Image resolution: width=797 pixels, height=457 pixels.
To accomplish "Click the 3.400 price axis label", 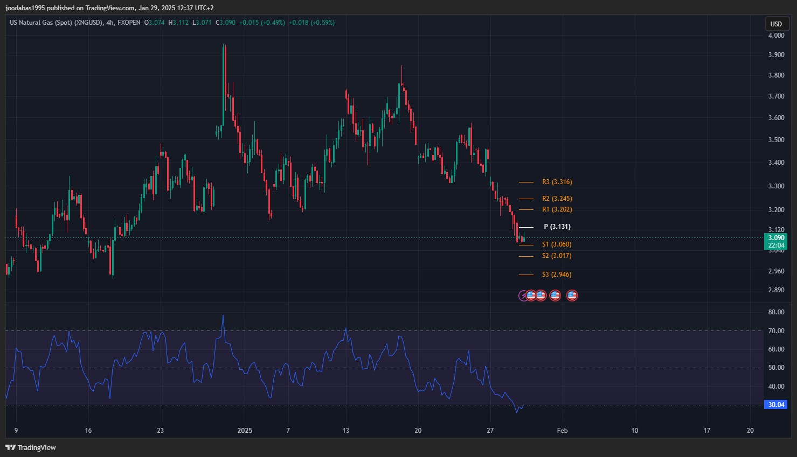I will 777,163.
